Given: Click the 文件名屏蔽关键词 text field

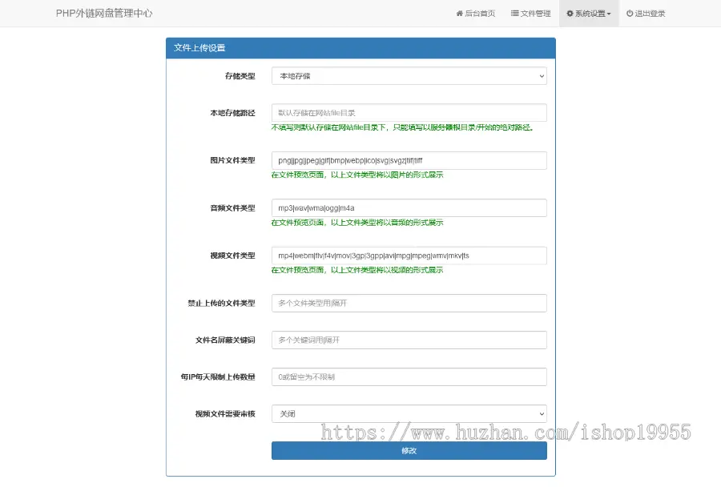Looking at the screenshot, I should coord(409,340).
